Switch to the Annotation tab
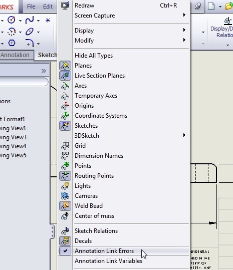Viewport: 233px width, 270px height. pyautogui.click(x=15, y=55)
